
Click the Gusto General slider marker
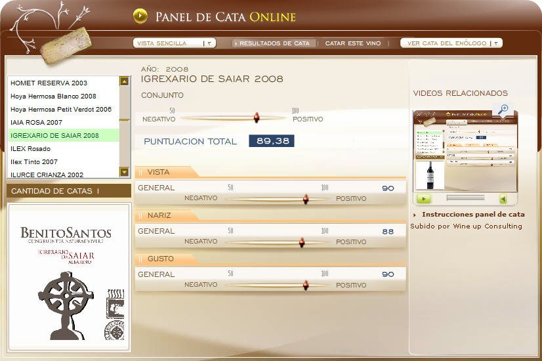(x=306, y=286)
